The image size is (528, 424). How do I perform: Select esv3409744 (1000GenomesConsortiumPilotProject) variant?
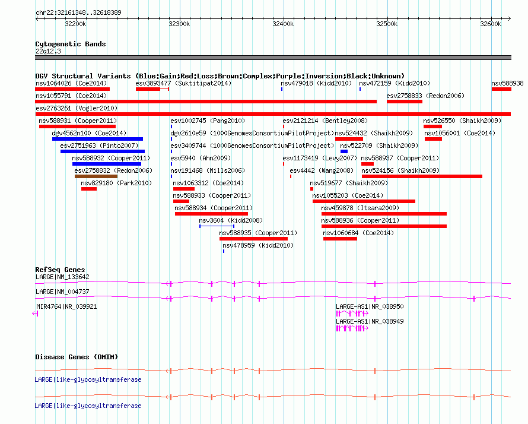252,145
